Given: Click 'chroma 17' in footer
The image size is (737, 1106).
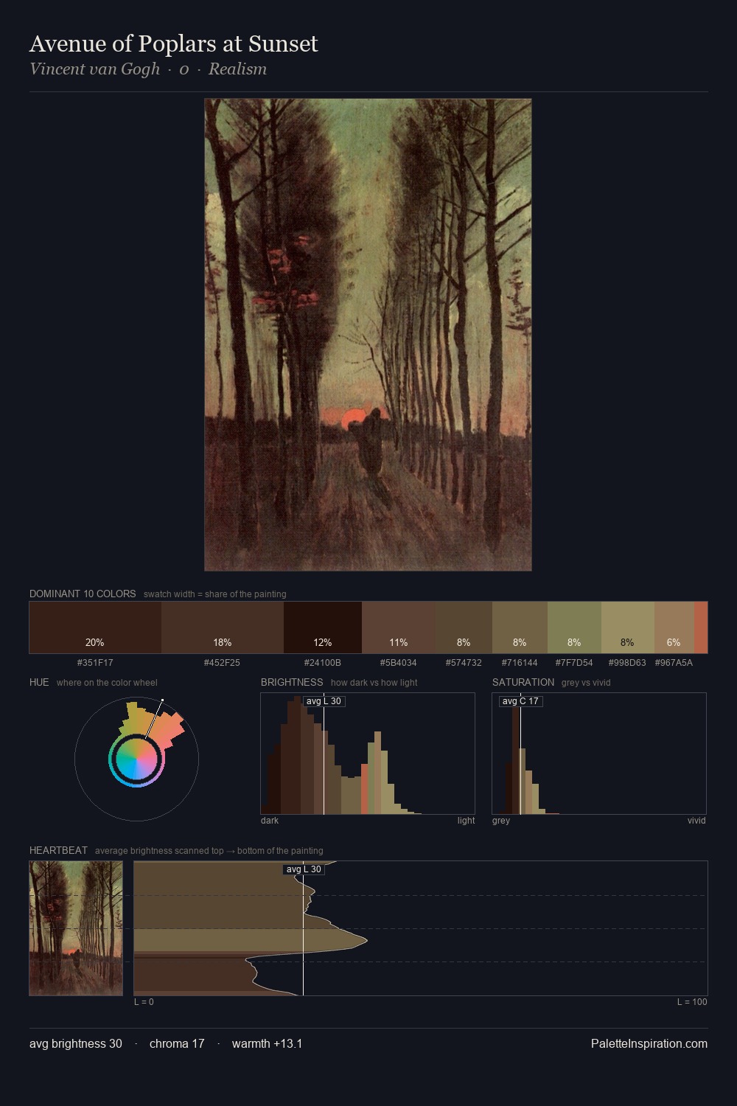Looking at the screenshot, I should (177, 1043).
